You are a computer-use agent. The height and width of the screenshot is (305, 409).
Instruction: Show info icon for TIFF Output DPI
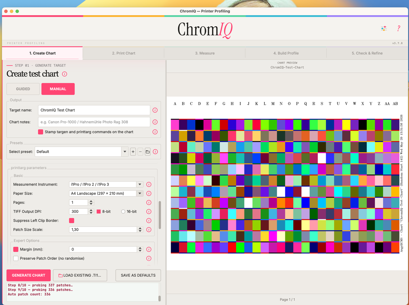[149, 212]
